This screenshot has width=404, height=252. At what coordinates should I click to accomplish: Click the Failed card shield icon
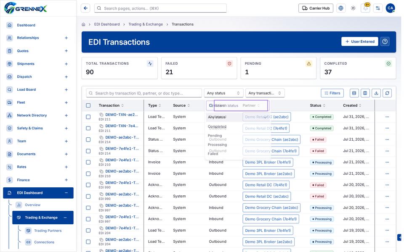click(x=229, y=63)
